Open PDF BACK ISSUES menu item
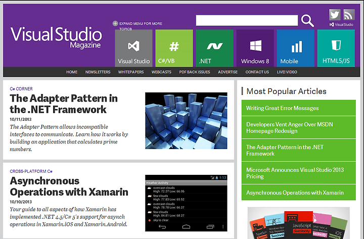Image resolution: width=364 pixels, height=239 pixels. click(x=195, y=72)
